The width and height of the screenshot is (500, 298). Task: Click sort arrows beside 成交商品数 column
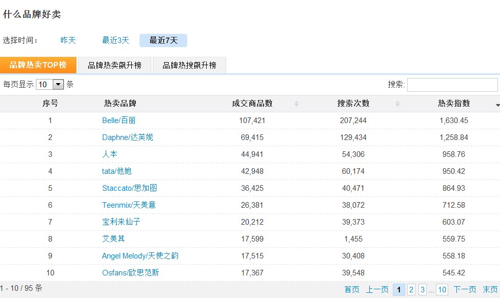coord(296,104)
